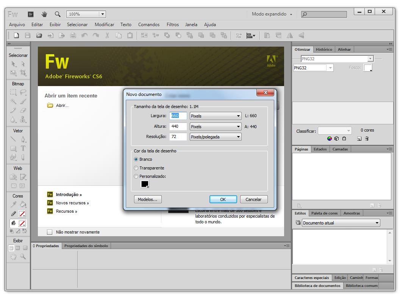400x298 pixels.
Task: Click the custom canvas color swatch
Action: point(145,184)
